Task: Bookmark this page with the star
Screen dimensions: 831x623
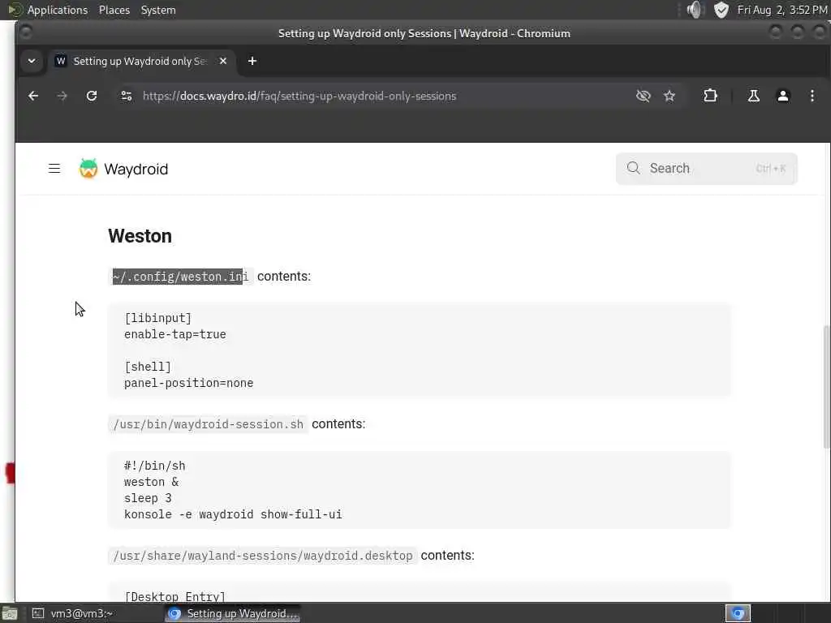Action: 670,96
